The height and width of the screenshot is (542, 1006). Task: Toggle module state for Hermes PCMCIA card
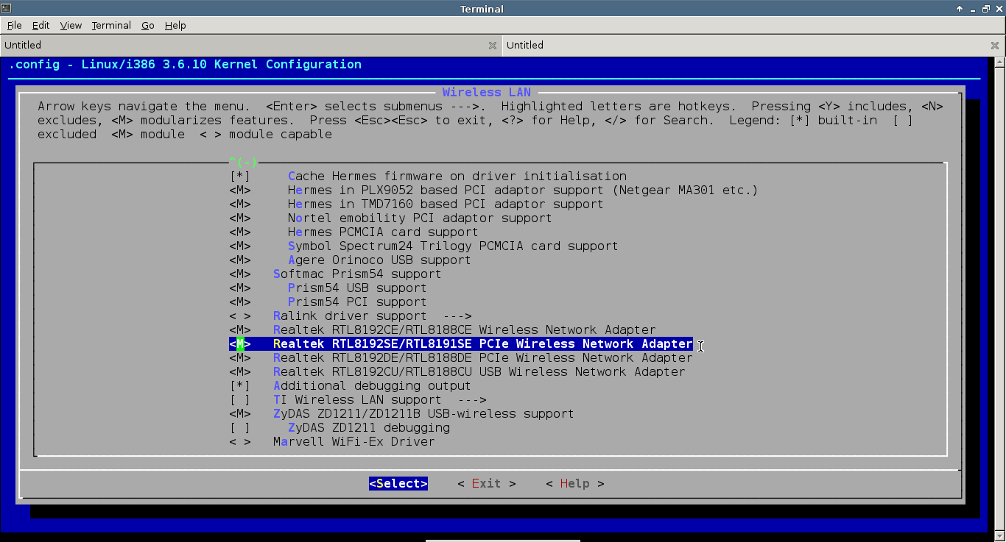point(240,232)
